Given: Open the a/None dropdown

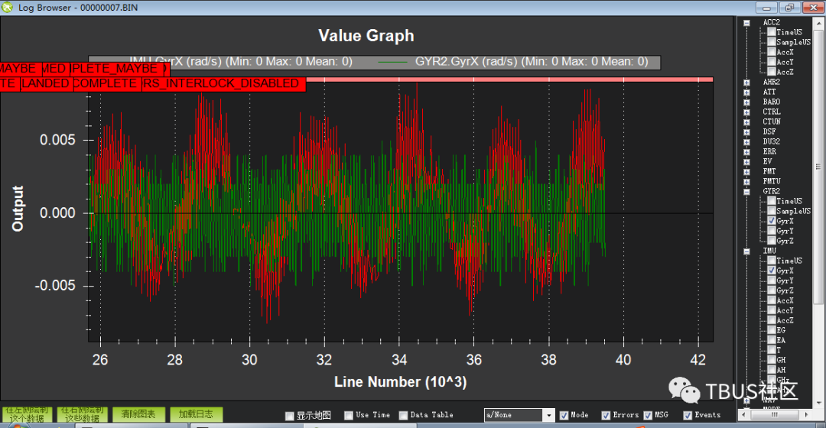Looking at the screenshot, I should pos(519,415).
